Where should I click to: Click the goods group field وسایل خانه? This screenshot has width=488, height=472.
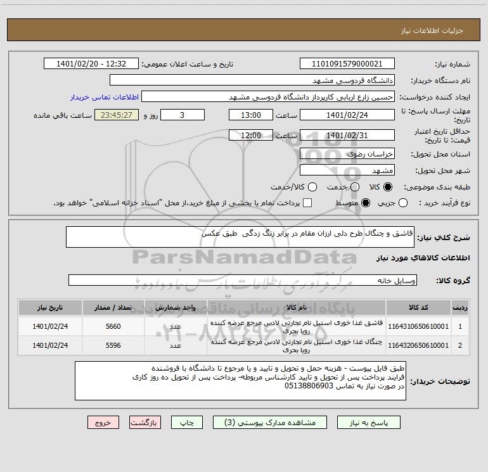coord(243,280)
